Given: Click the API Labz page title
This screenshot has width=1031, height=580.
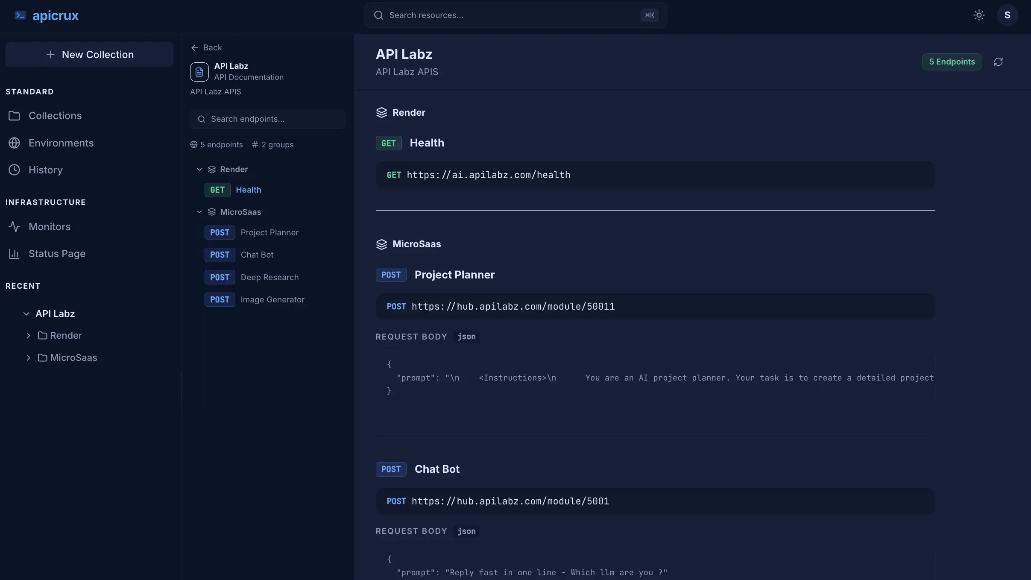Looking at the screenshot, I should pos(404,54).
